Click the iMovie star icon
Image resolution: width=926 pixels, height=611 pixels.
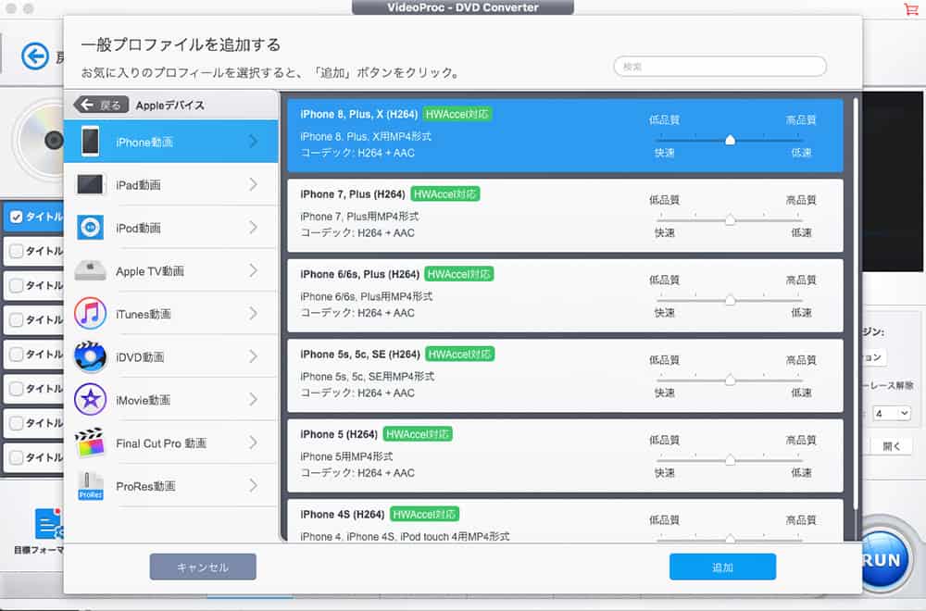pos(91,400)
